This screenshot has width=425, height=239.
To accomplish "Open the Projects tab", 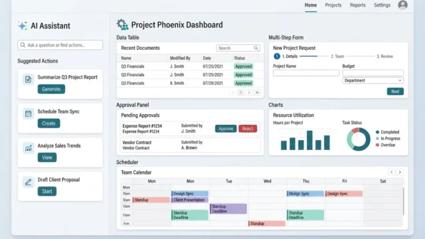I will coord(333,5).
